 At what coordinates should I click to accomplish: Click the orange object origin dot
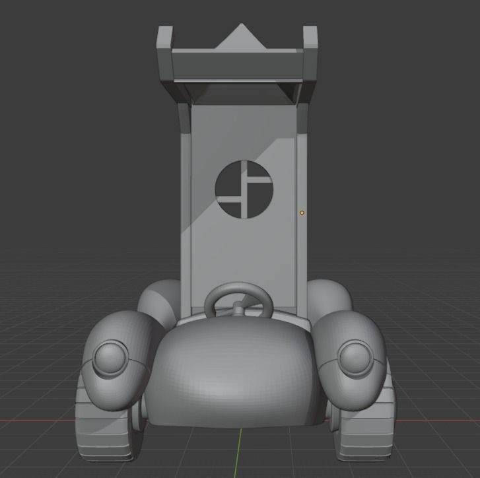pyautogui.click(x=302, y=213)
